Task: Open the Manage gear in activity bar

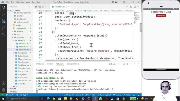Action: (3, 90)
